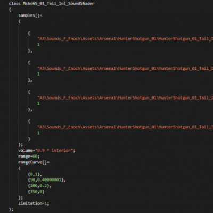Screen dimensions: 213x213
Task: Click the {100,0.2} range curve entry
Action: pos(39,186)
